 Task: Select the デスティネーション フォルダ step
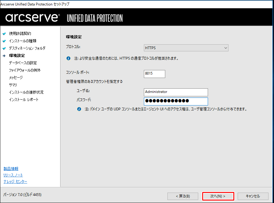[x=27, y=48]
